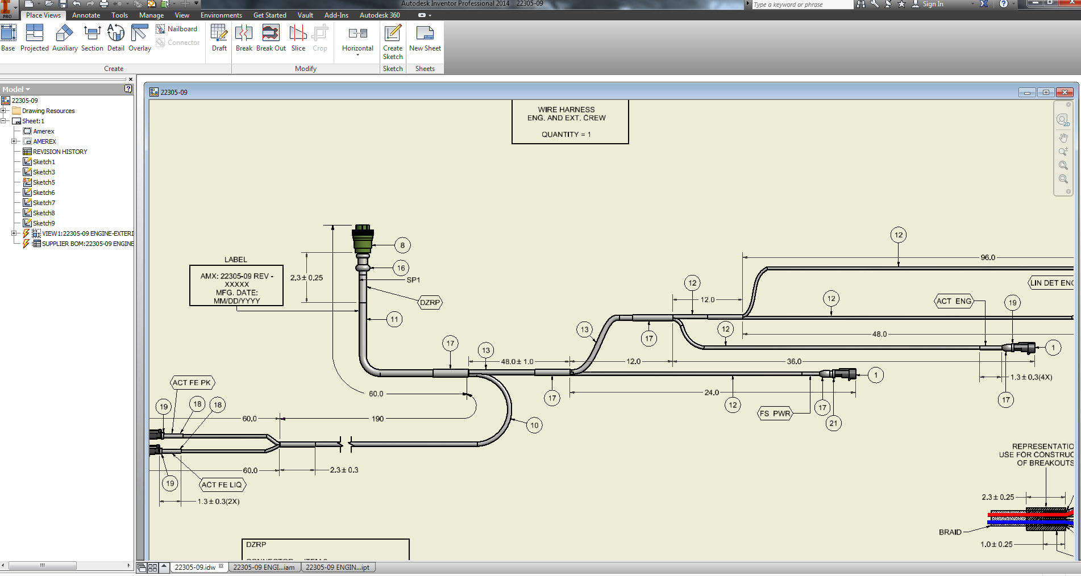
Task: Switch to 22305-09 ENGIN...ipt document tab
Action: [338, 567]
